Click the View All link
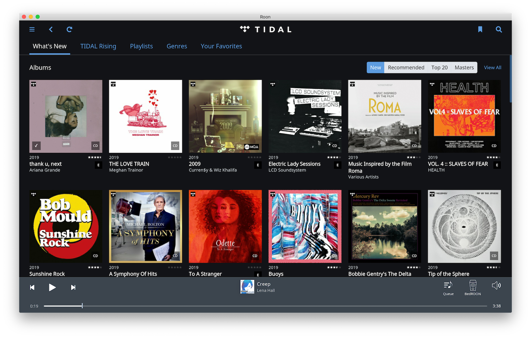Viewport: 531px width, 338px height. [x=493, y=67]
